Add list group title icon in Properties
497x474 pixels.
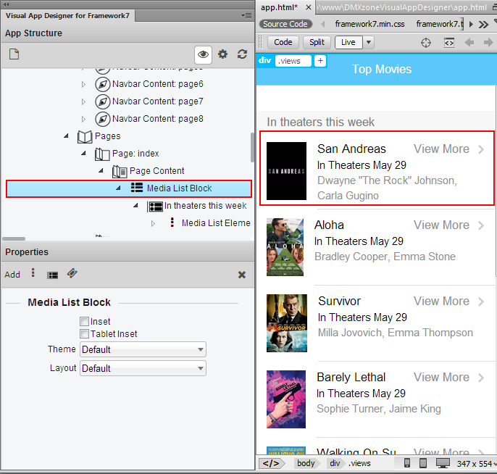point(53,275)
